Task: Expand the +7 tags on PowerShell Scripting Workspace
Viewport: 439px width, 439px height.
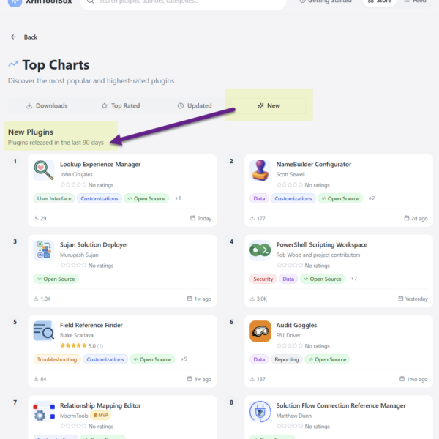Action: point(354,279)
